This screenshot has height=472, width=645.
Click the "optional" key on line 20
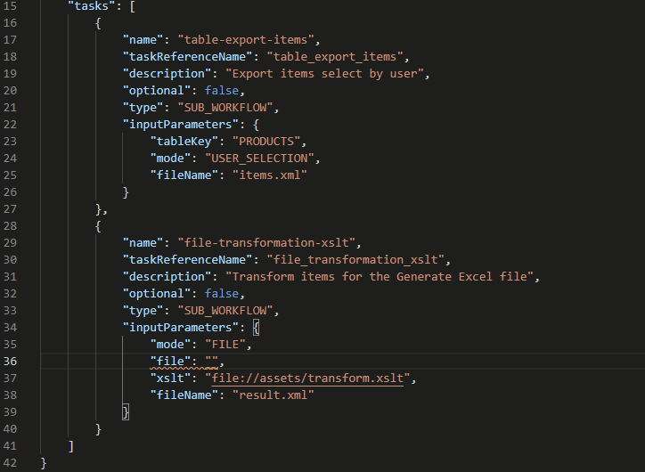click(157, 91)
